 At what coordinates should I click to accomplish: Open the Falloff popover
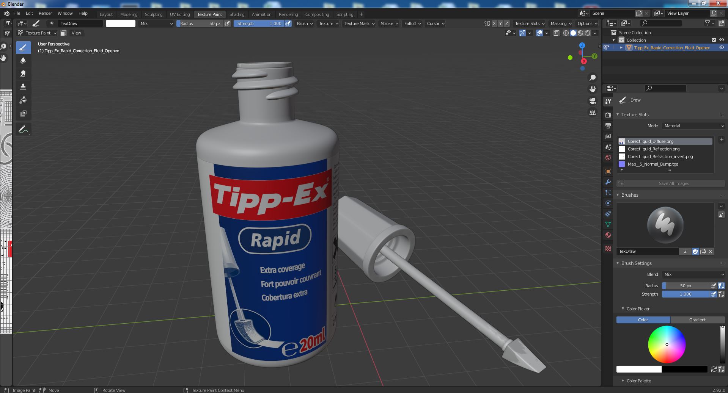pyautogui.click(x=412, y=23)
